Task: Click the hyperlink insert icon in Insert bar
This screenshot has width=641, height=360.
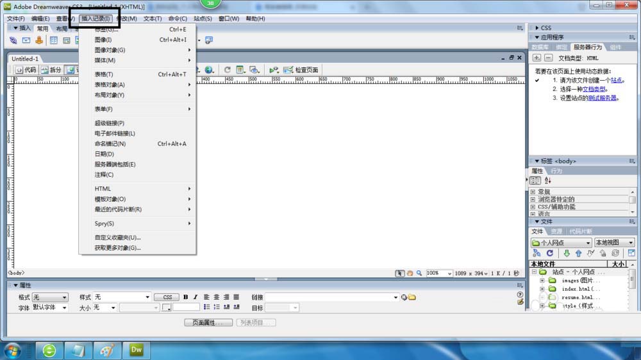Action: point(13,40)
